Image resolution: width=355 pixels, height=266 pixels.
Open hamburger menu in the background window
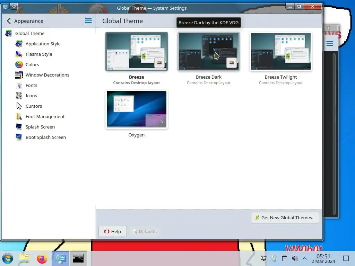click(330, 43)
